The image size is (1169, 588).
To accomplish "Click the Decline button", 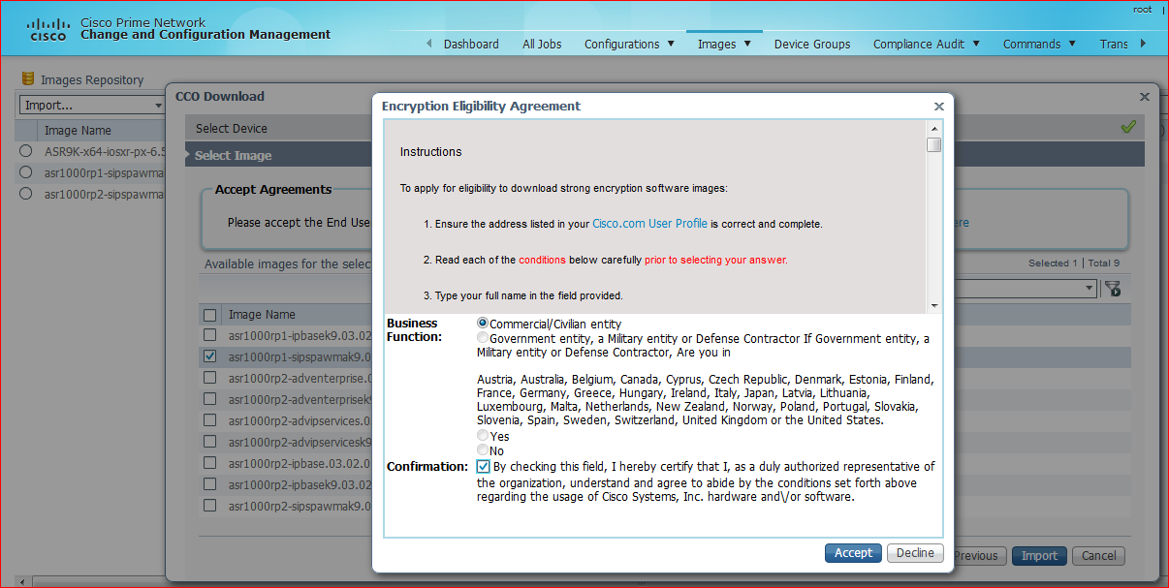I will point(915,553).
